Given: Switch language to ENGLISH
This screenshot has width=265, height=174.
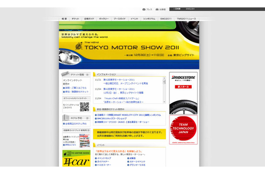Looking at the screenshot, I should 190,9.
